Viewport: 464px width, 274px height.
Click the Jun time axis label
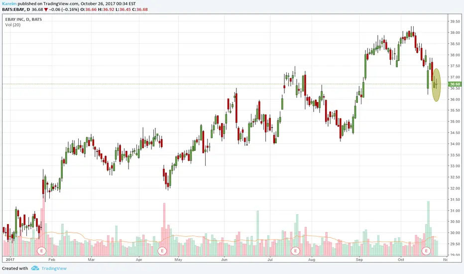coord(224,260)
